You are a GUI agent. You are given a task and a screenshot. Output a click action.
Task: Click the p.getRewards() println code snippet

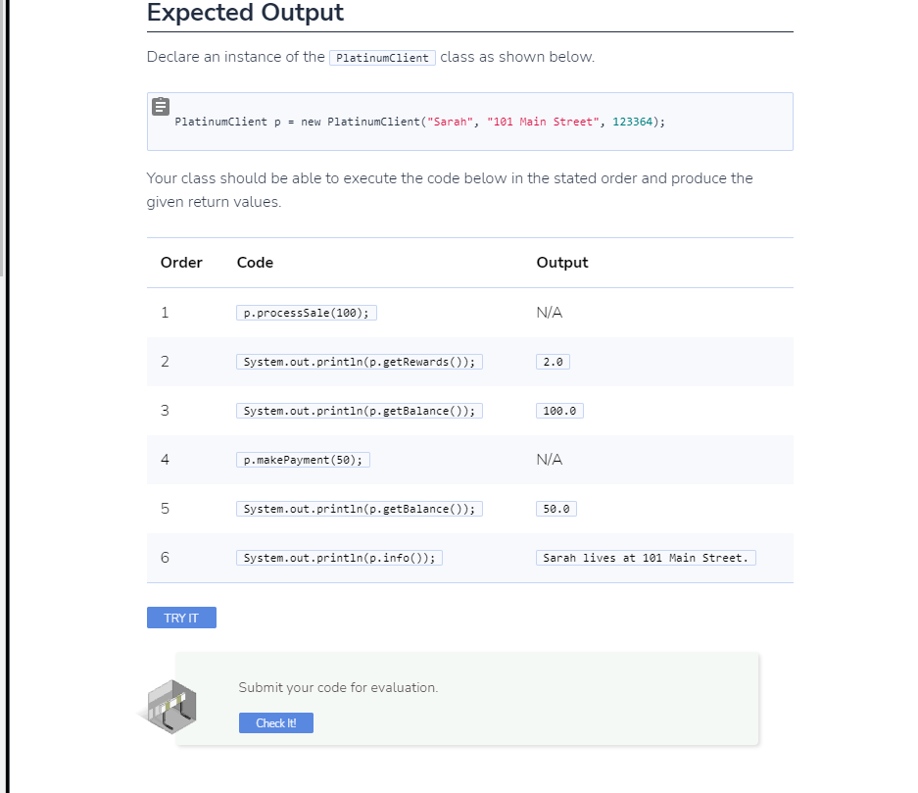pyautogui.click(x=360, y=362)
